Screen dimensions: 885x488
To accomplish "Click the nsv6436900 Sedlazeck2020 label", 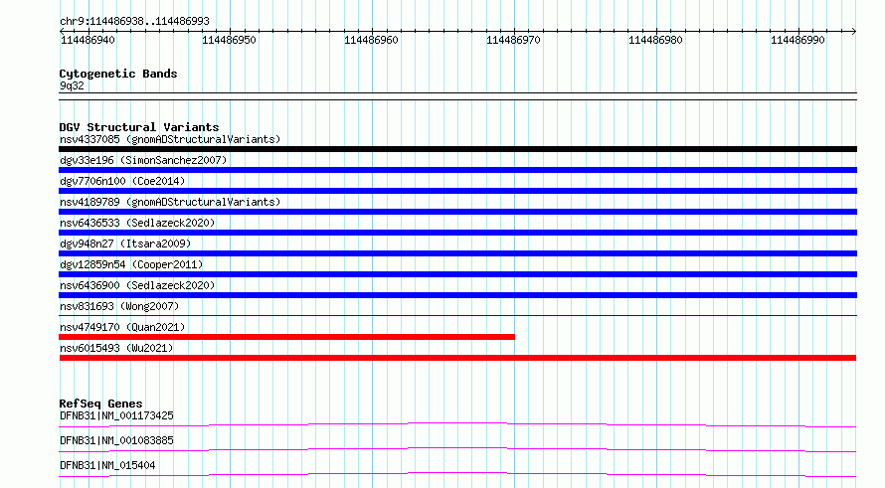I will click(137, 285).
